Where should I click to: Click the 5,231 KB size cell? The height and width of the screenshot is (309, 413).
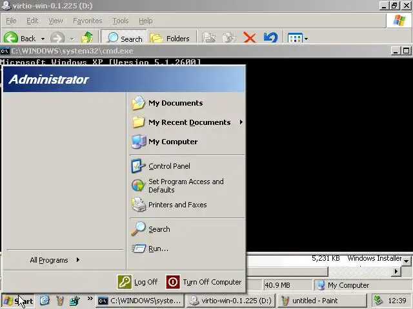point(326,258)
